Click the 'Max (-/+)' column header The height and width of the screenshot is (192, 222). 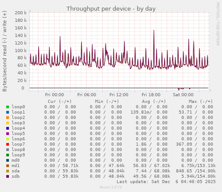[201, 102]
